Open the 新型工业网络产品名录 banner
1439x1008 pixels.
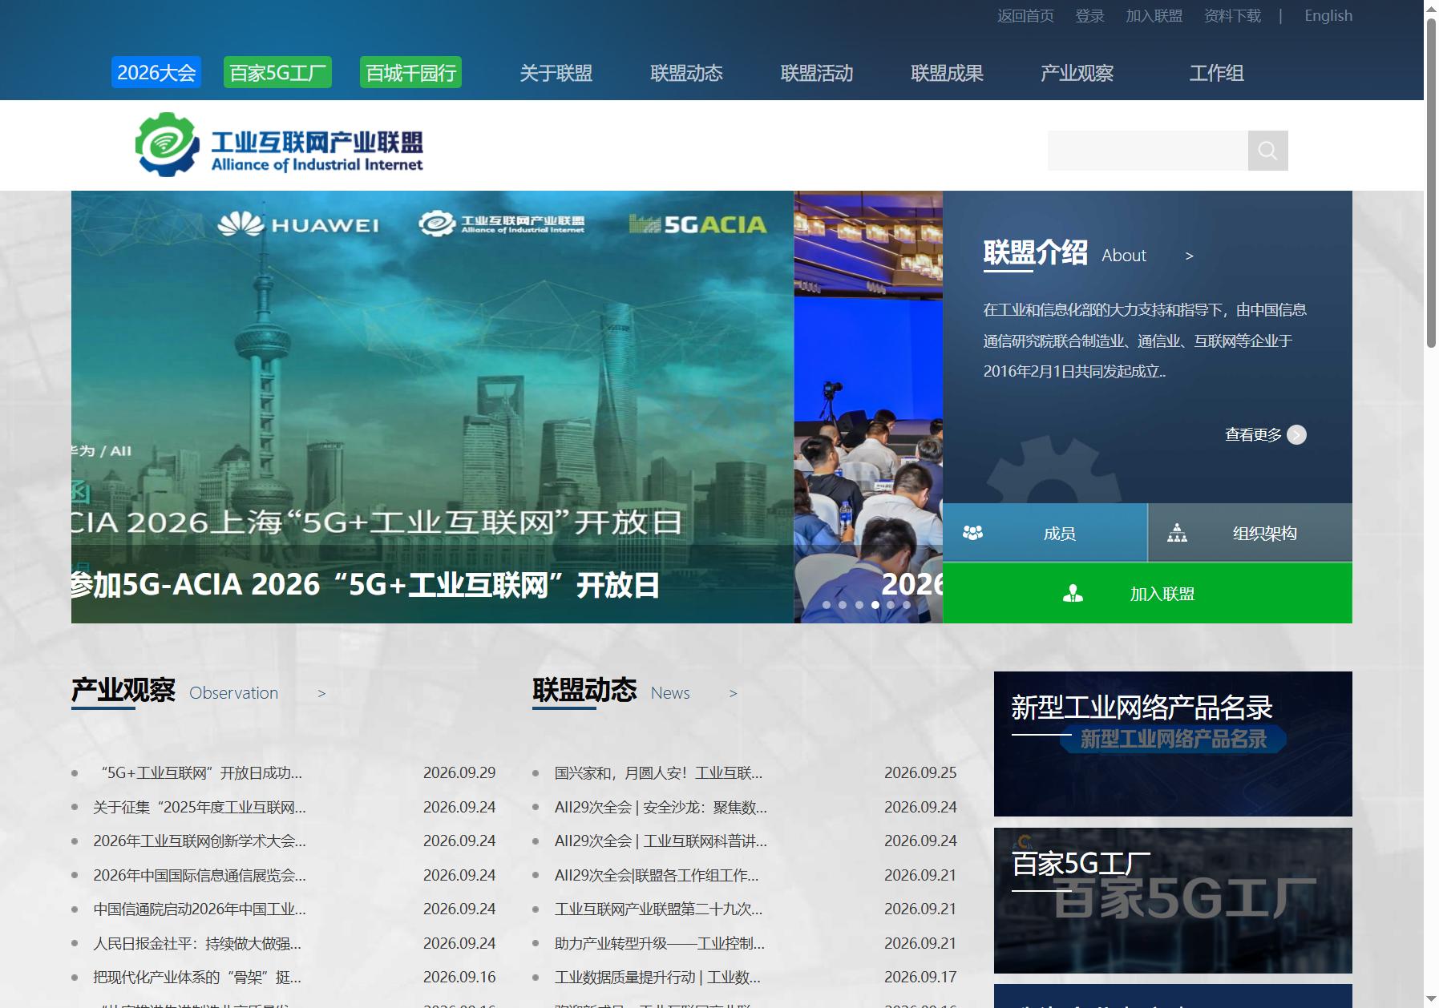[x=1173, y=744]
